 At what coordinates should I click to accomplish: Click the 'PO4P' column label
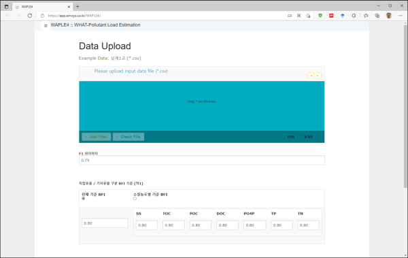click(249, 214)
